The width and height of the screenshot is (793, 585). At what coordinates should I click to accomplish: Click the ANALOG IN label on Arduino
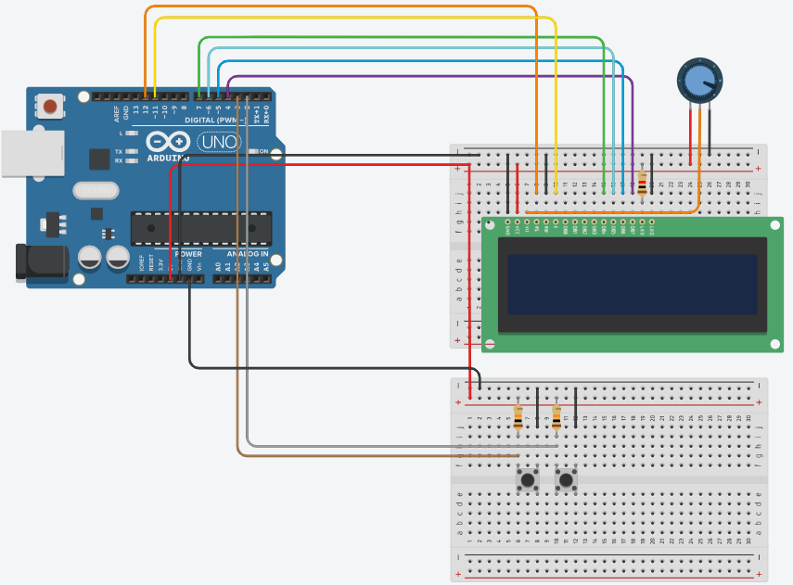248,254
